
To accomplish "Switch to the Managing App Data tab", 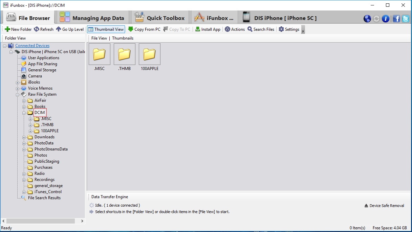I will (x=92, y=18).
